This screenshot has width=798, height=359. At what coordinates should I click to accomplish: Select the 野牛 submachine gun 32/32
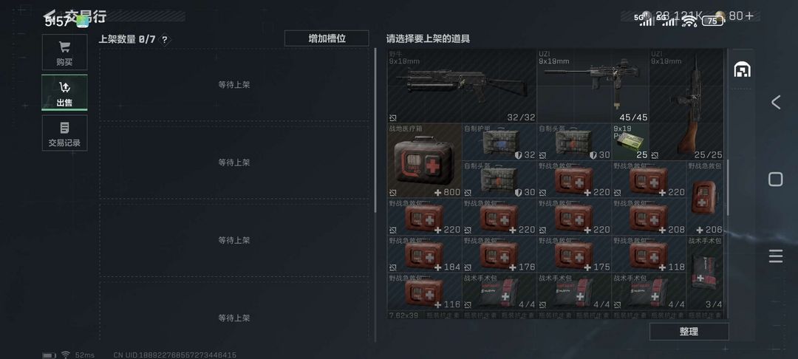[x=462, y=86]
